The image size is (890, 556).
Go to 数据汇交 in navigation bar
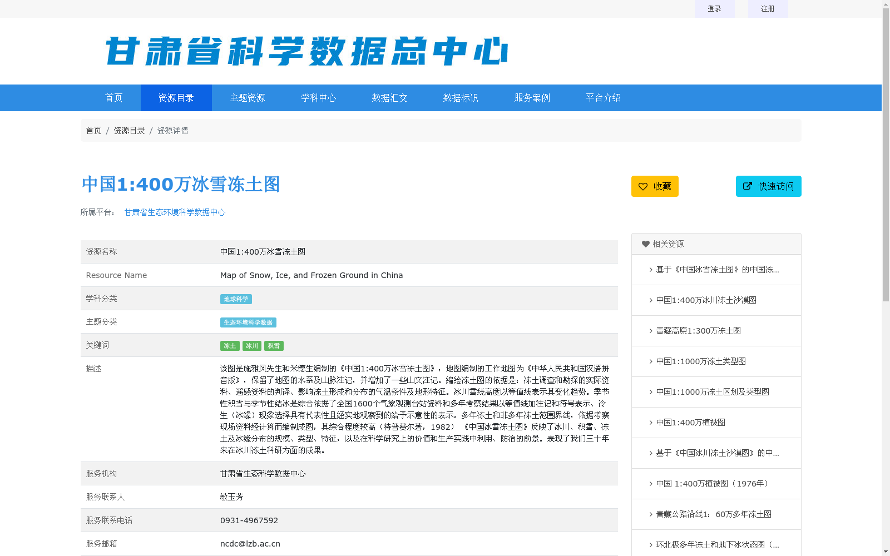390,98
